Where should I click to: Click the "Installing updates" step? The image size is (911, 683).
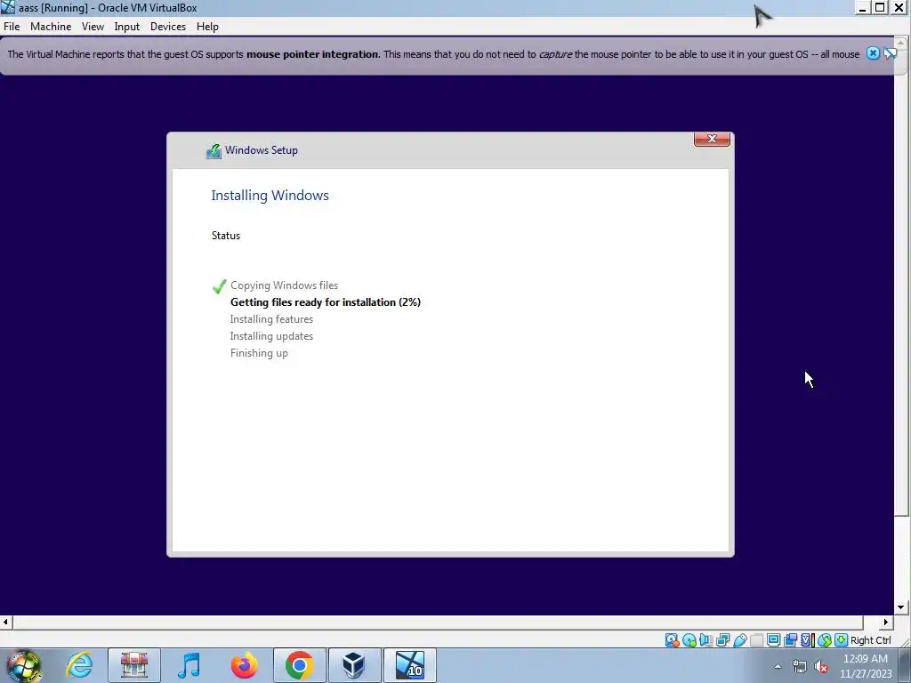coord(271,335)
